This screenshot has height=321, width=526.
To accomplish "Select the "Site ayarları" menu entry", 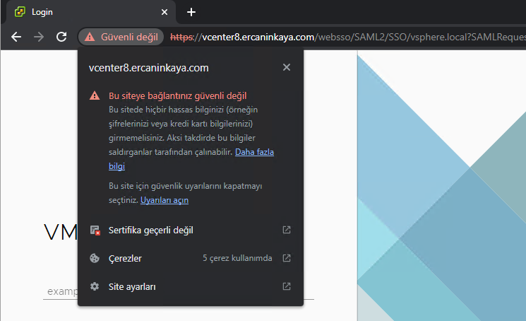I will point(132,286).
